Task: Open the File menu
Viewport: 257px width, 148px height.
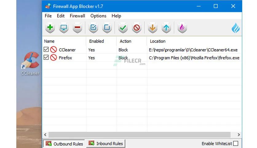Action: click(48, 16)
